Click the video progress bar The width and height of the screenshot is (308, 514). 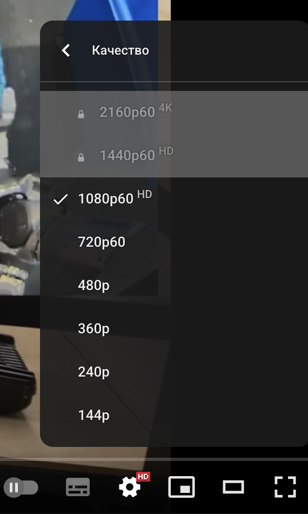[x=154, y=459]
